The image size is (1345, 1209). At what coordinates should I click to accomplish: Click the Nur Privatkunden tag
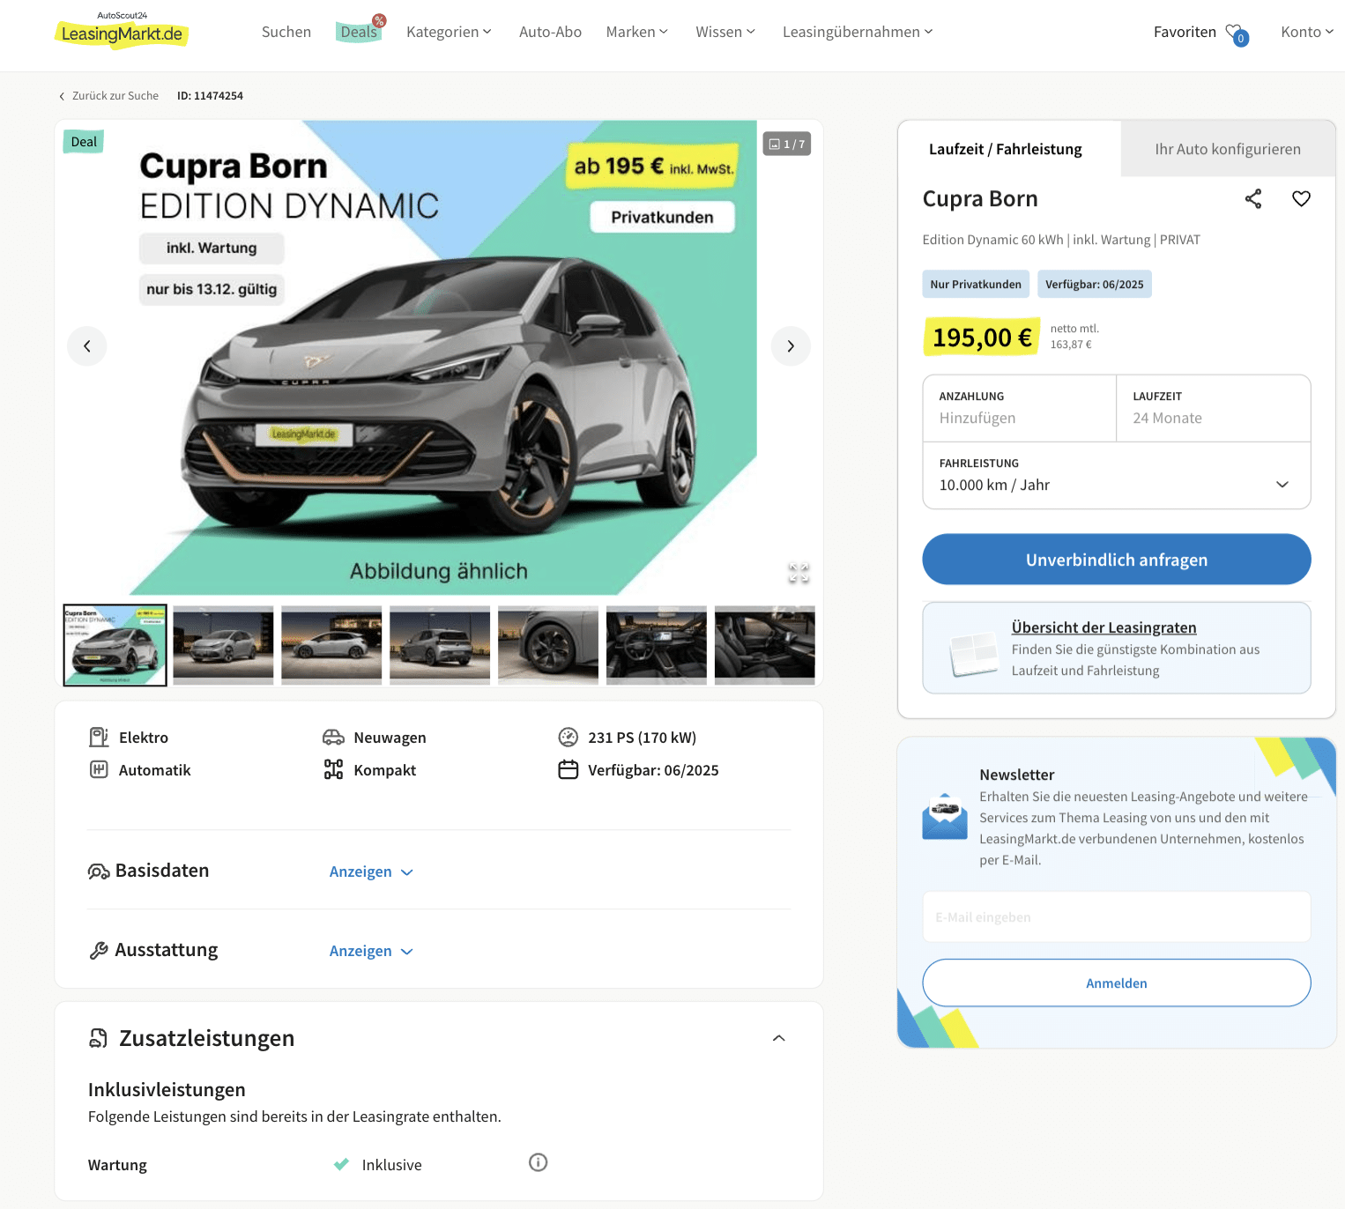tap(976, 284)
